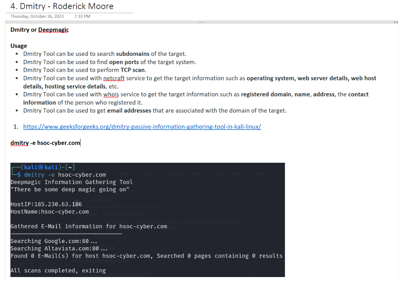Click "HostName:hsoc-cyber.com" in the terminal image
This screenshot has width=401, height=282.
point(50,212)
